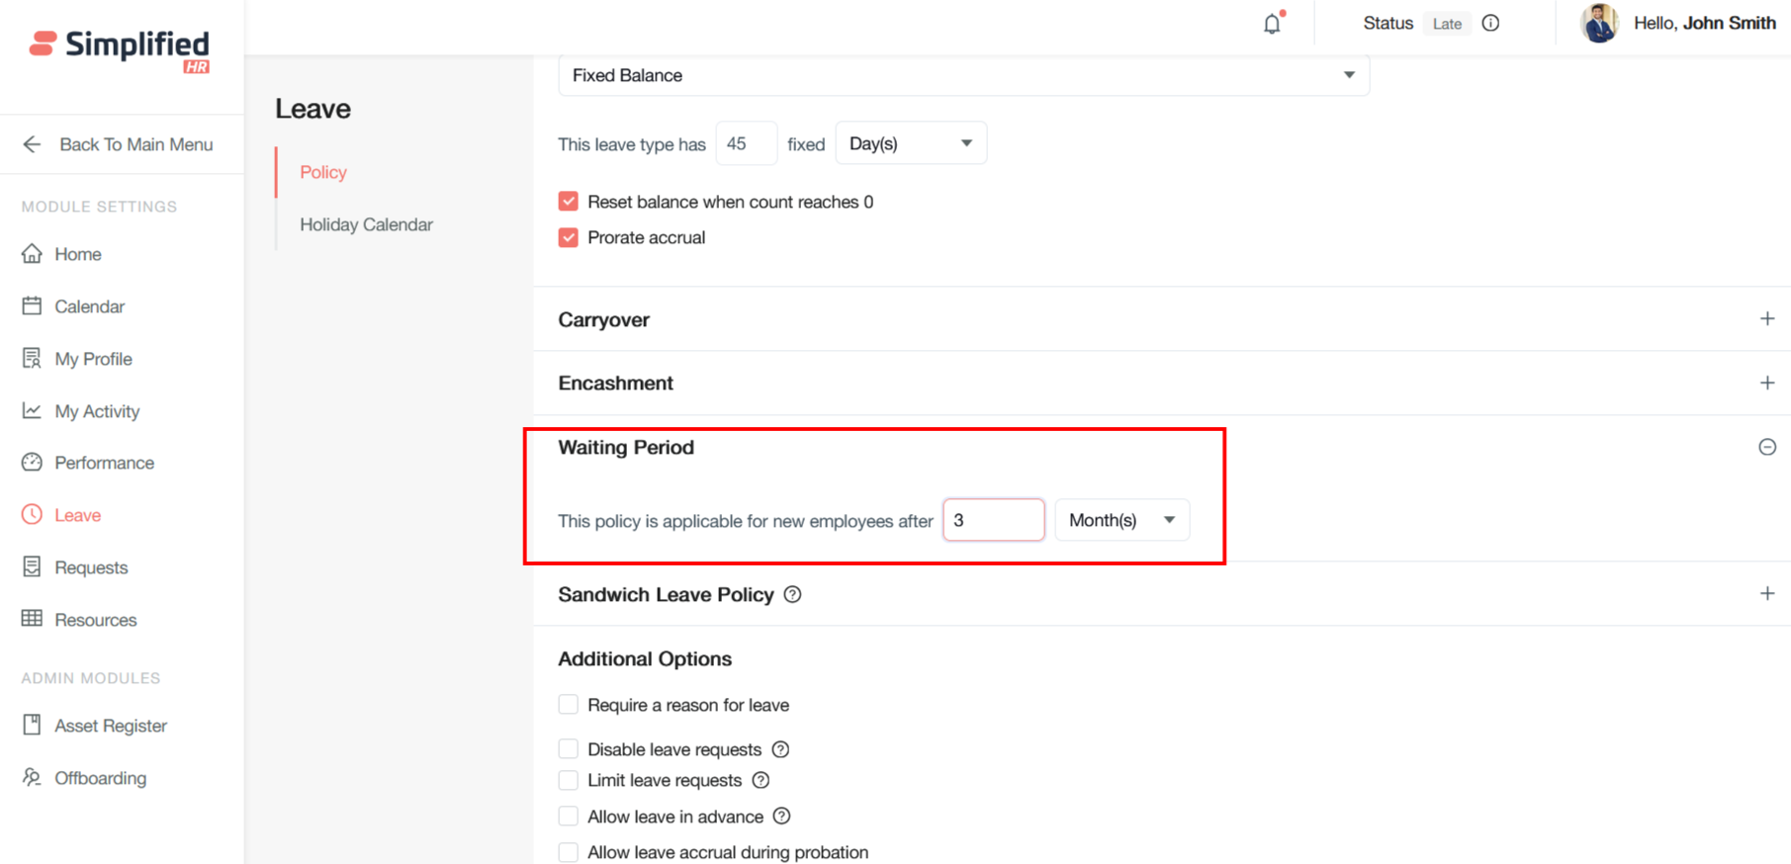The image size is (1791, 864).
Task: Go to Asset Register module
Action: point(110,726)
